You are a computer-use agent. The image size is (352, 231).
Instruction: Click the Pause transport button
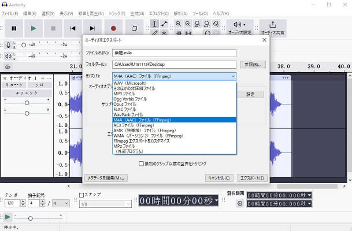tap(14, 28)
